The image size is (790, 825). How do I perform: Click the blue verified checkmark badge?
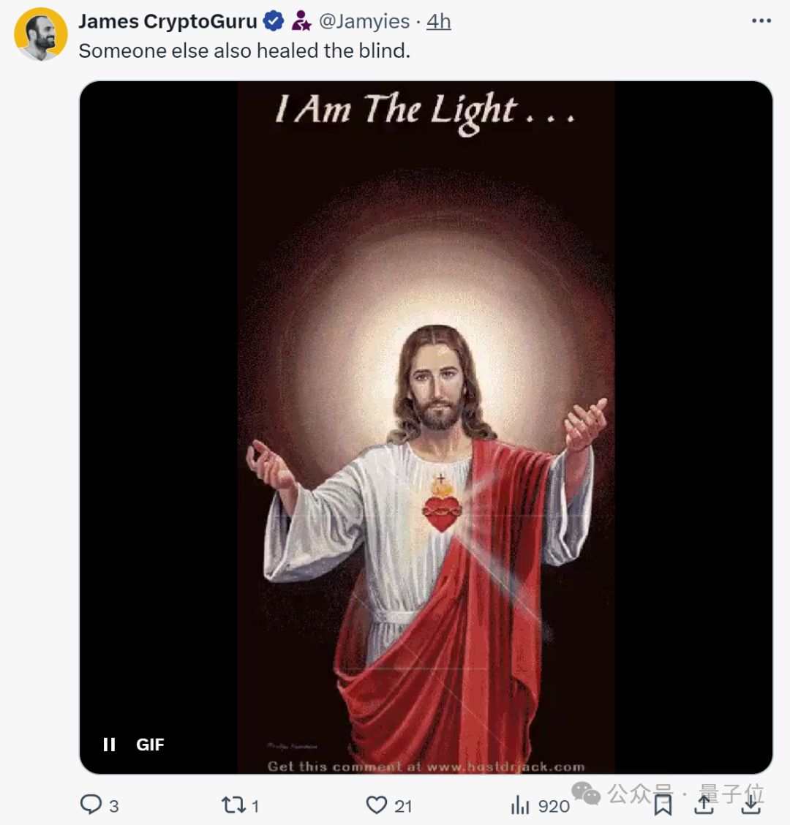point(274,21)
